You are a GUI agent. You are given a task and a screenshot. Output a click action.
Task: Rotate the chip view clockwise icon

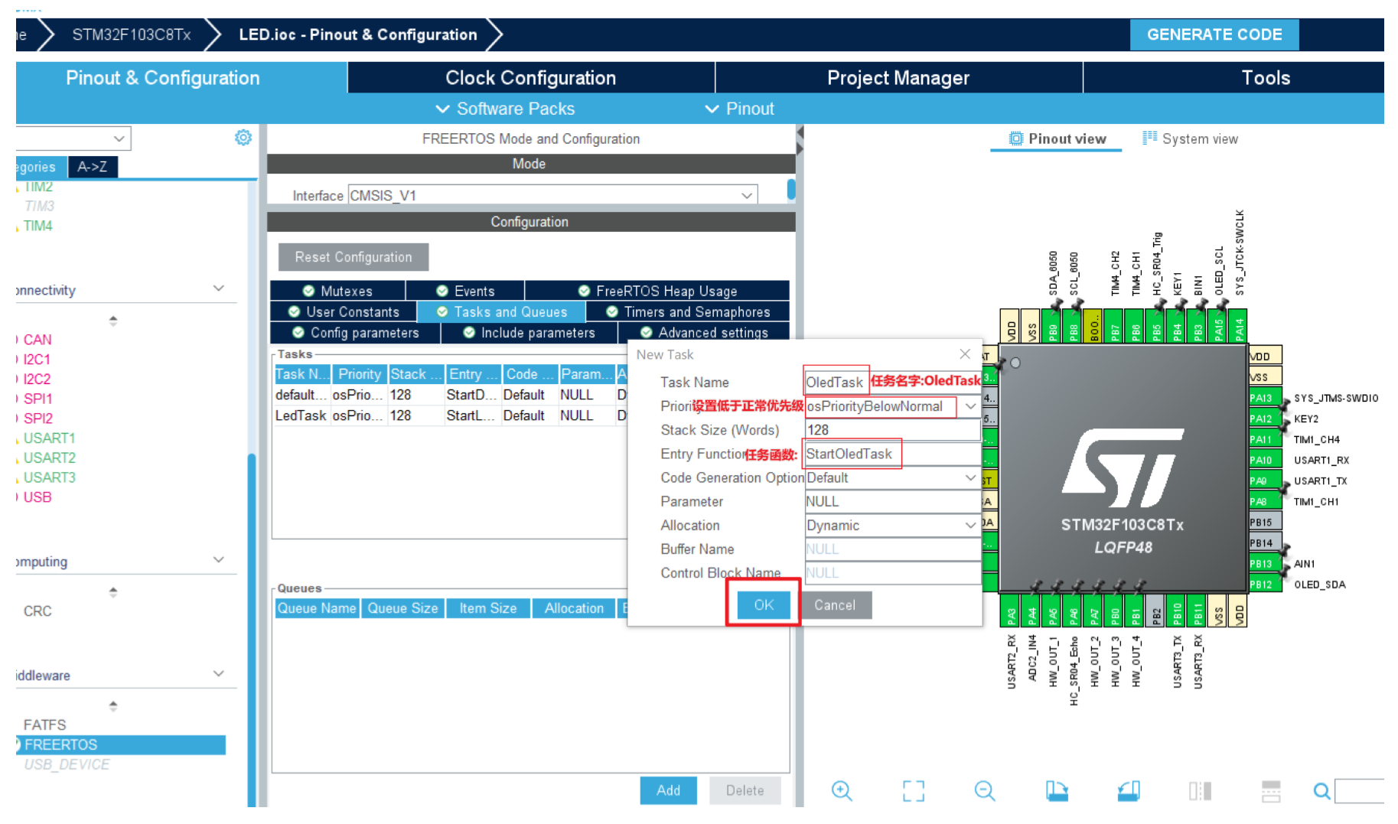pos(1057,790)
